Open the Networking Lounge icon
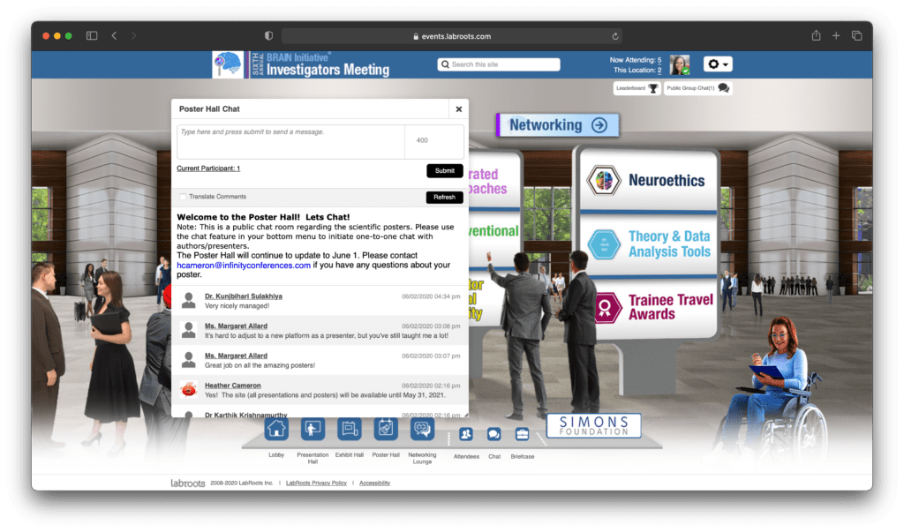The height and width of the screenshot is (532, 904). [x=422, y=430]
